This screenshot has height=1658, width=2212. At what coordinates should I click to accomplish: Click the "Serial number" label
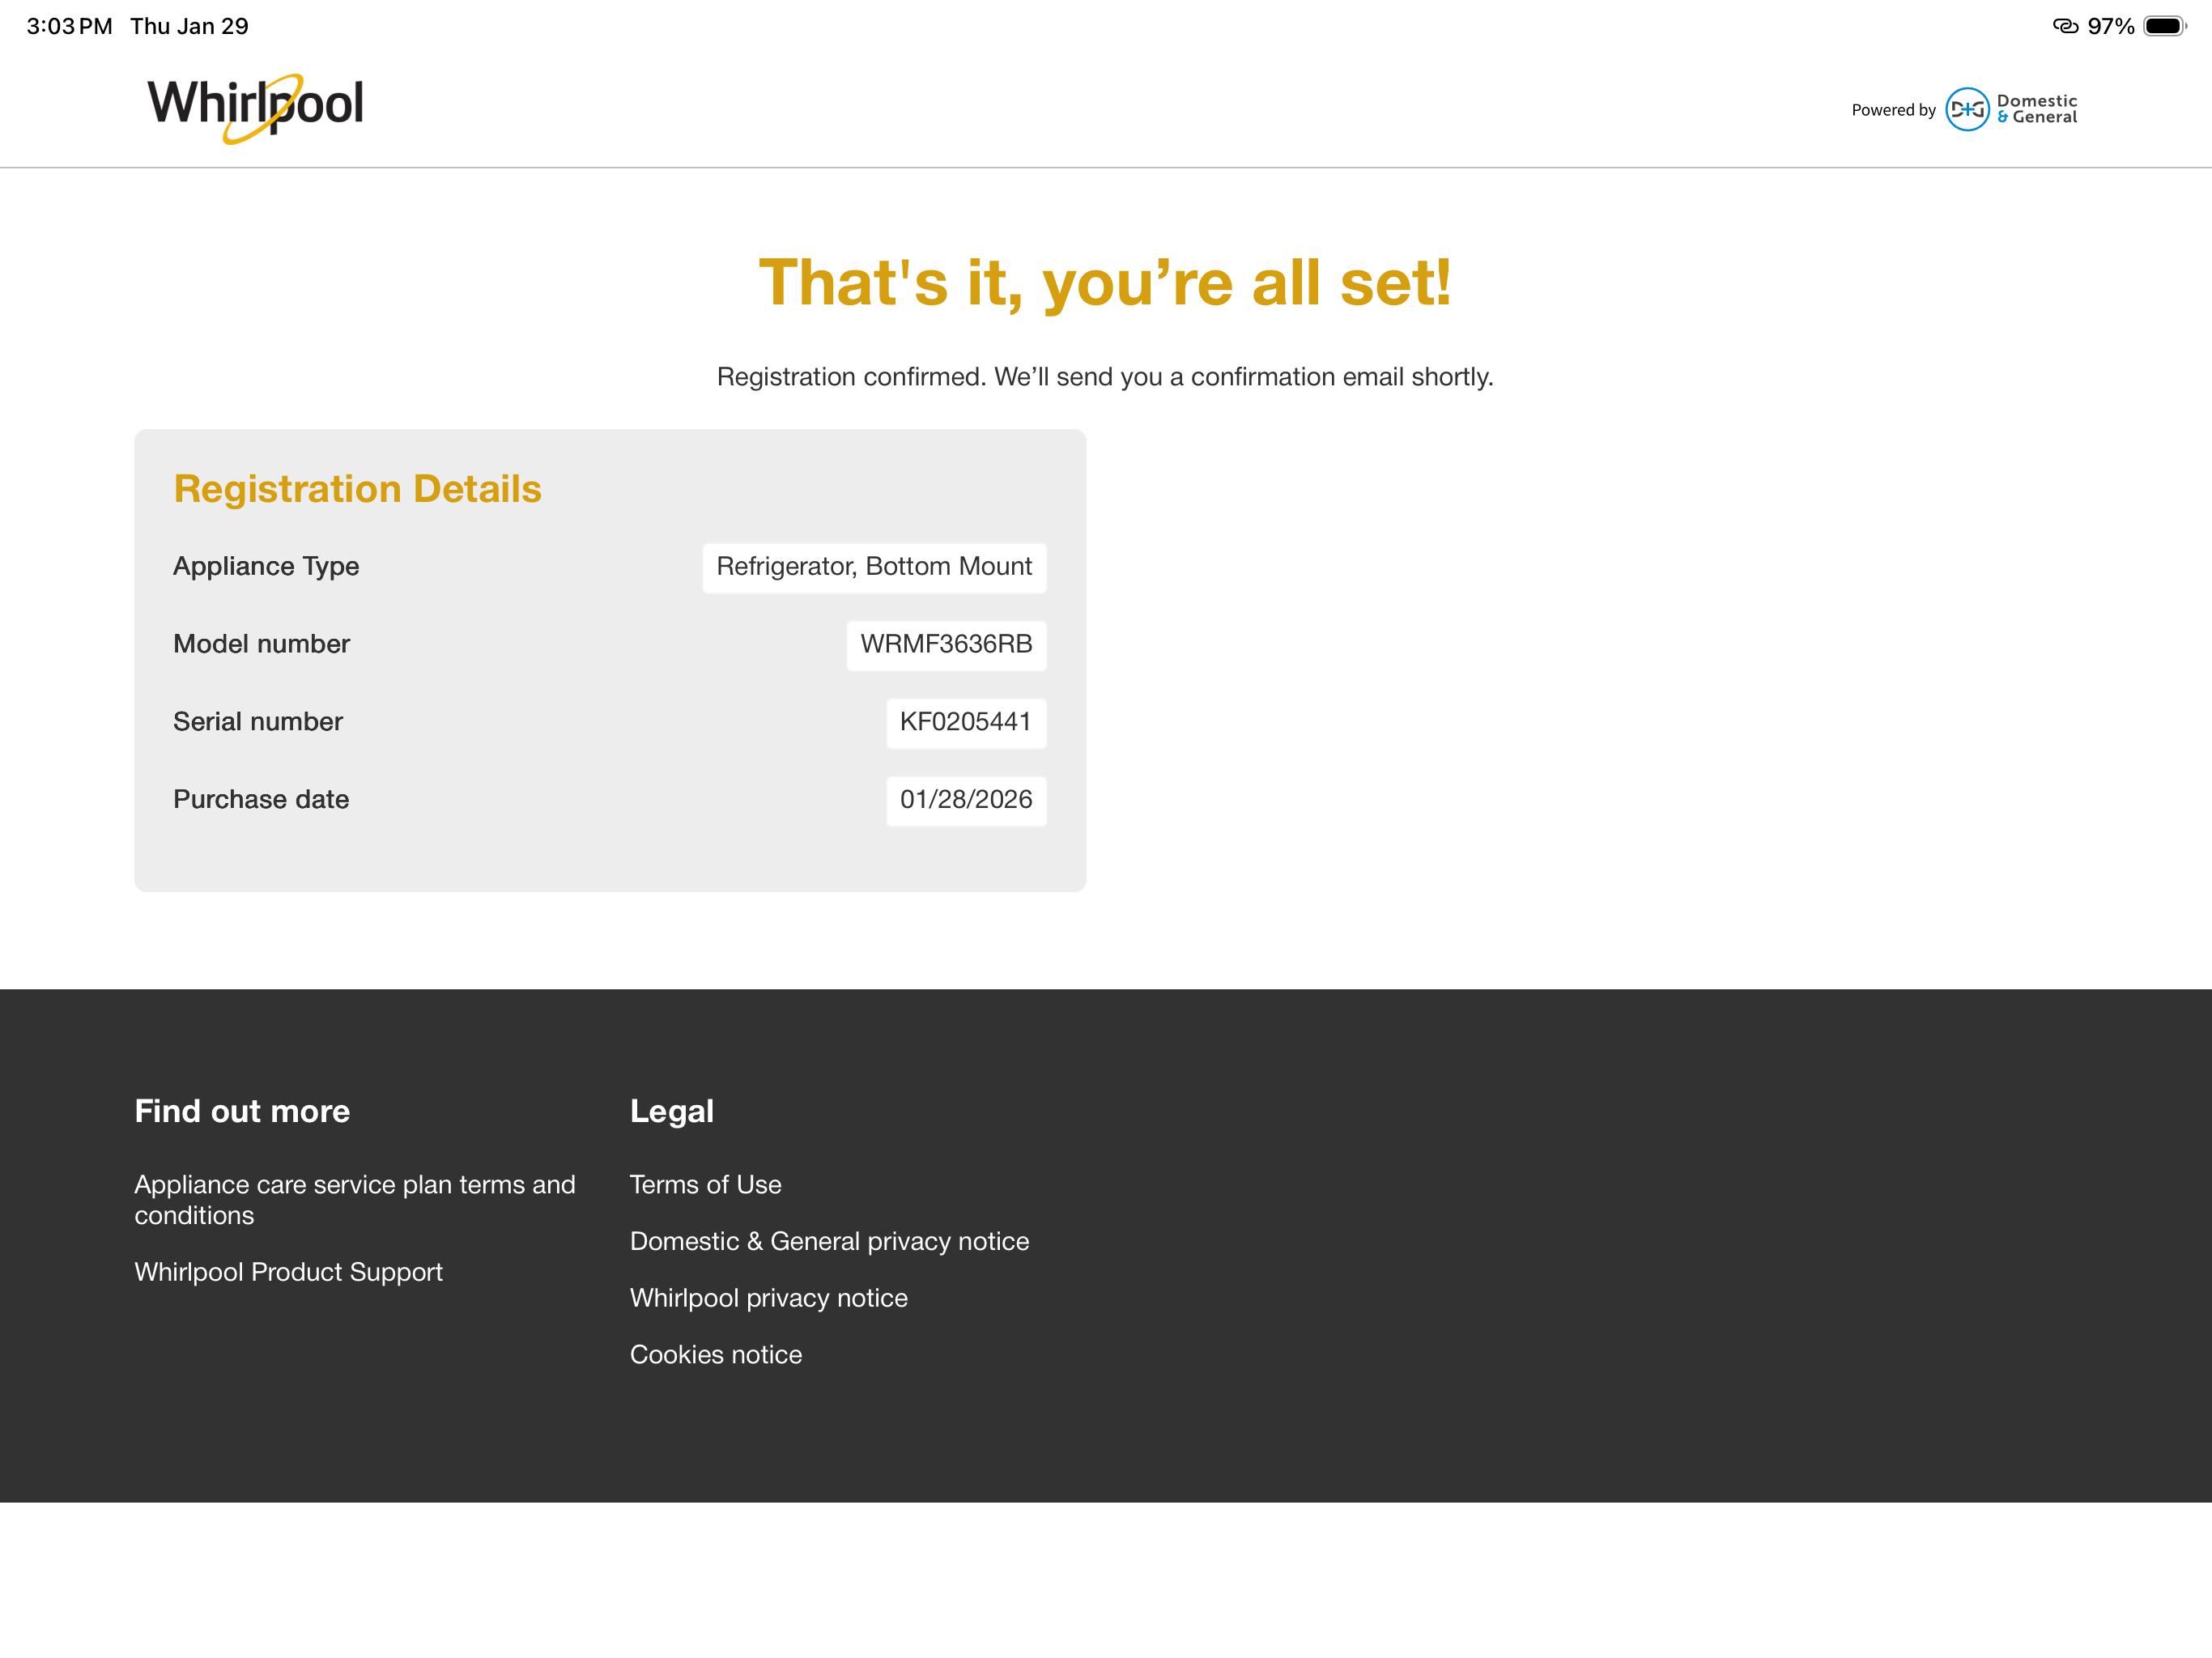click(257, 722)
